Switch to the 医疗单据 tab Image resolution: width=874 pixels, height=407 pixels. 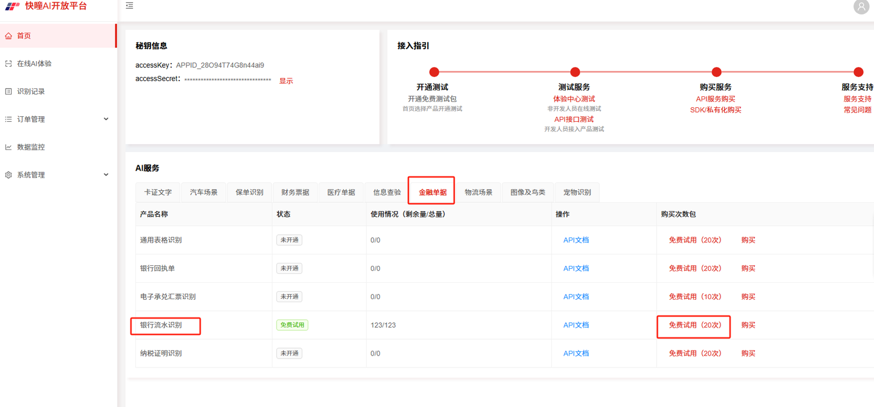(x=341, y=192)
